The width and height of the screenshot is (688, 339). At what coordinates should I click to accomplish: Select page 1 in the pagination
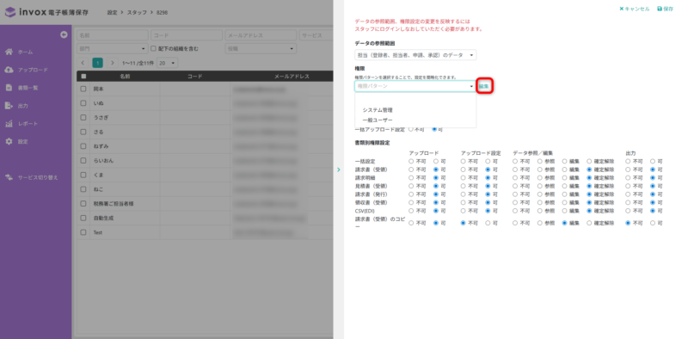[97, 63]
